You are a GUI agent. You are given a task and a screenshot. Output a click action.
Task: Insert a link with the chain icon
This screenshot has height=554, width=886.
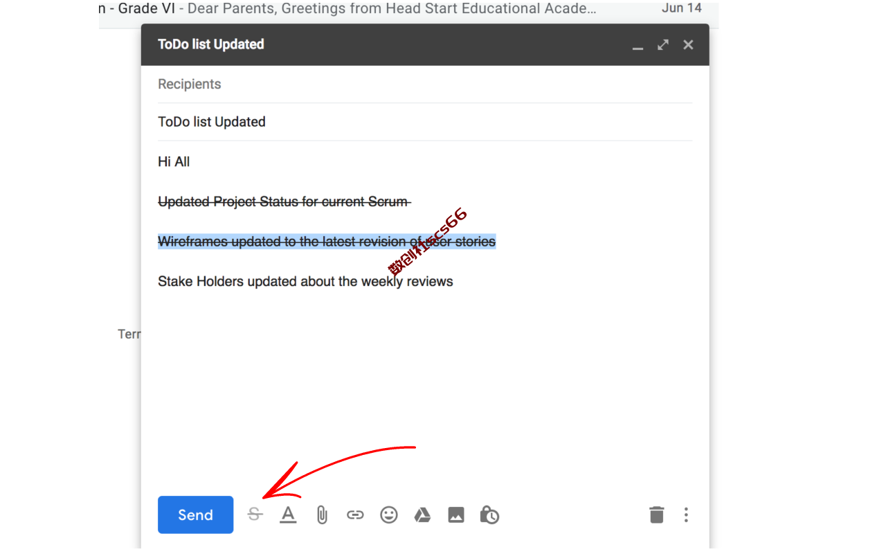click(355, 515)
